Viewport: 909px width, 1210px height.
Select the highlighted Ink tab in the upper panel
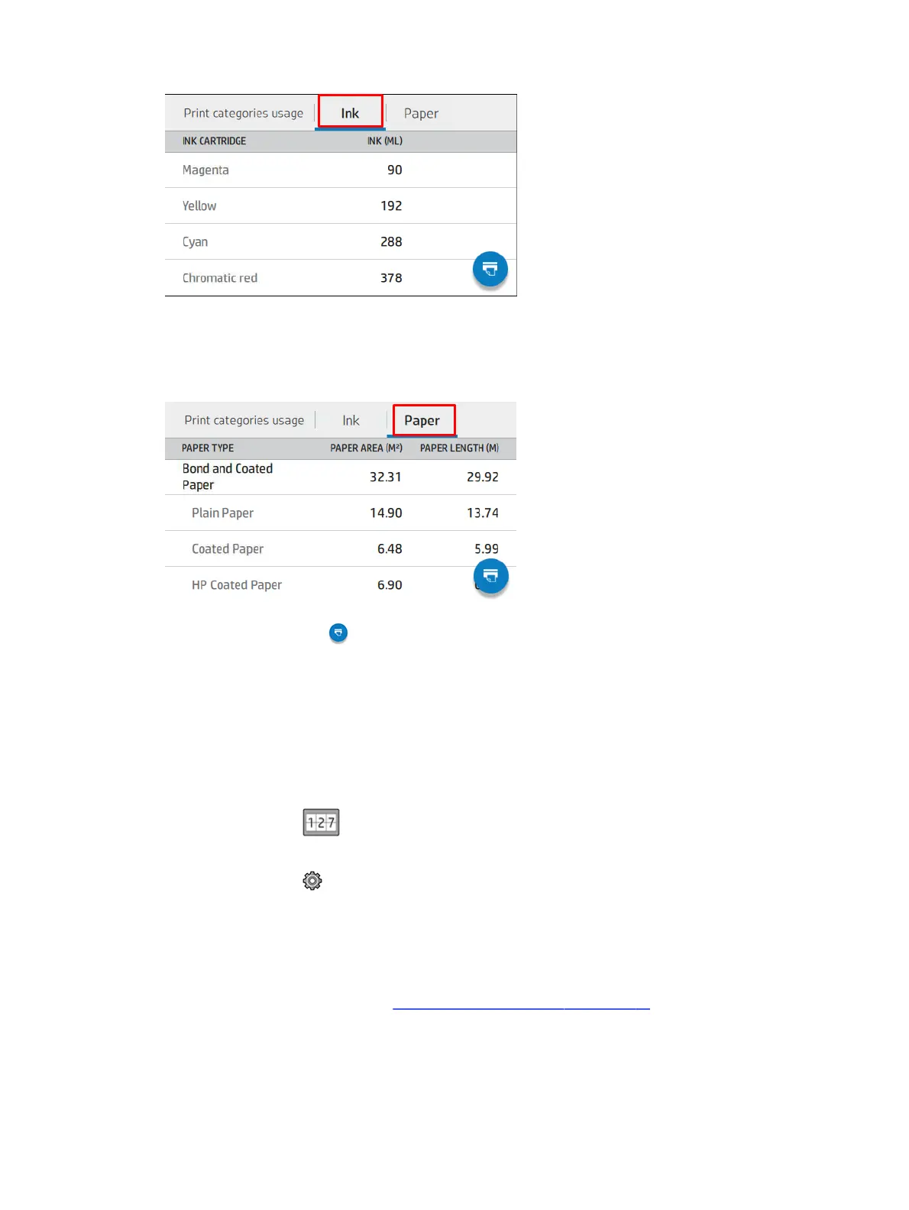click(350, 112)
